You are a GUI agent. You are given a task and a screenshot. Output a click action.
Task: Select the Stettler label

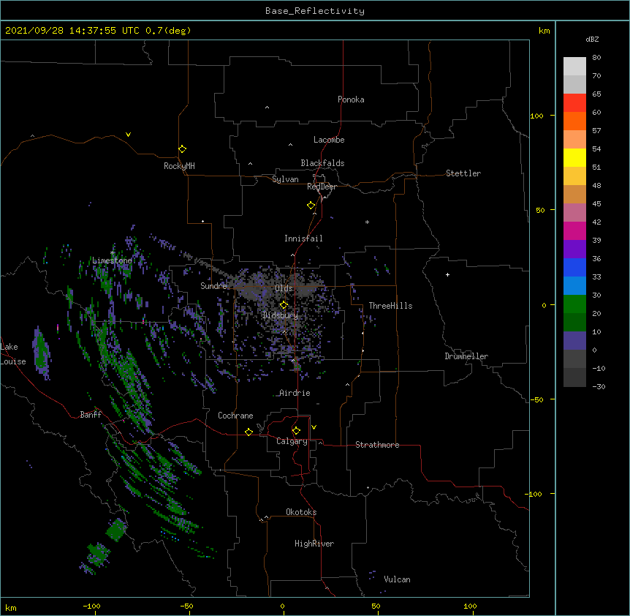(463, 173)
